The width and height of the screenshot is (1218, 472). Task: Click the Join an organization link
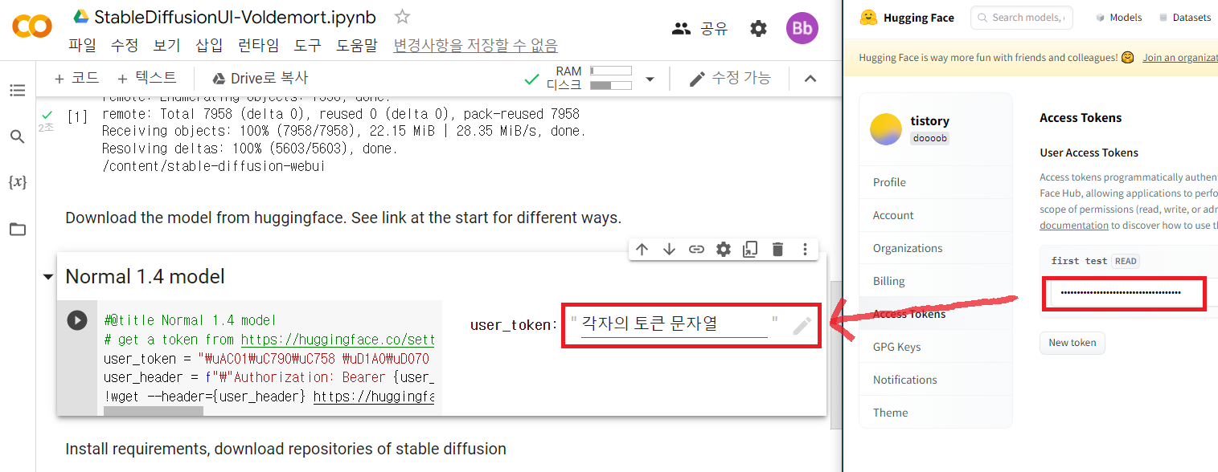click(x=1180, y=57)
